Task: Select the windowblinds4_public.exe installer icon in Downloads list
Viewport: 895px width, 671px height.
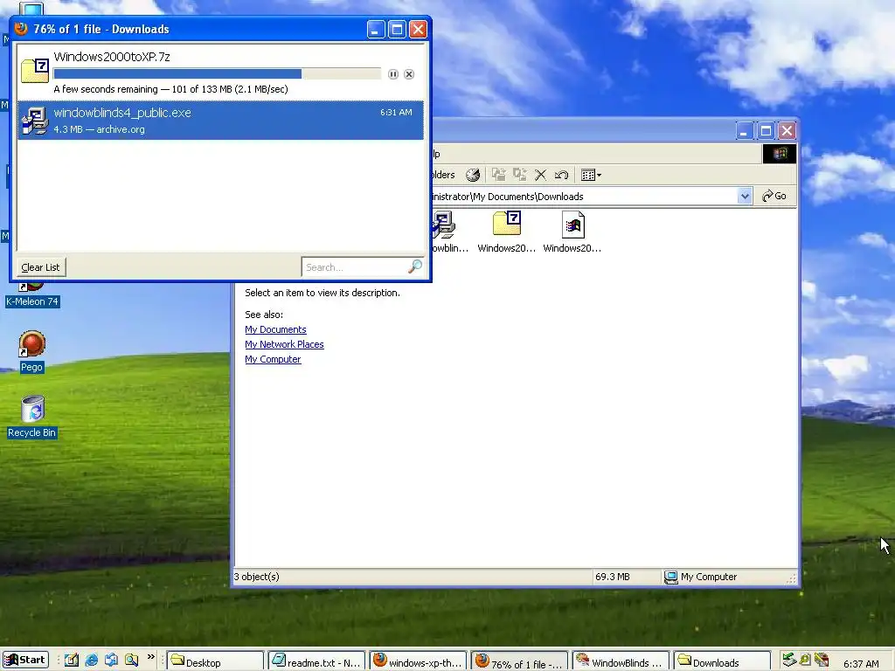Action: click(35, 121)
